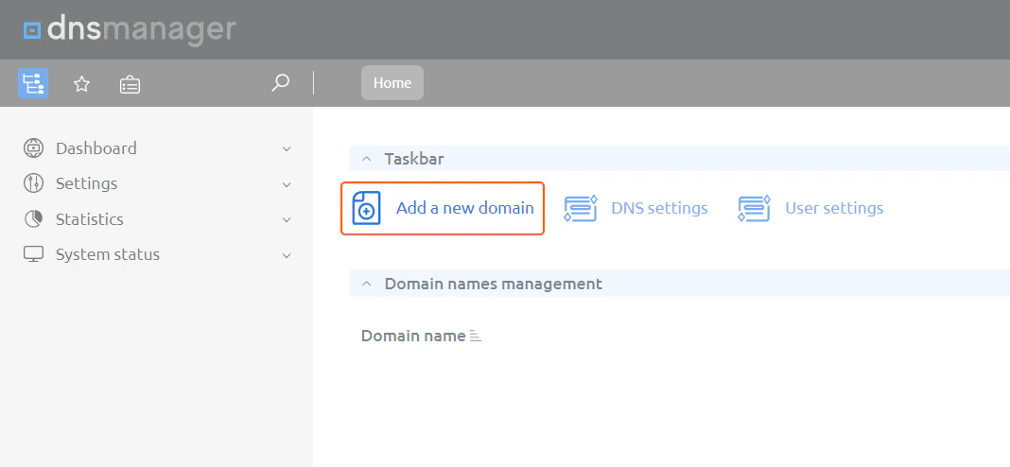Click the Dashboard globe icon
1010x467 pixels.
click(33, 148)
